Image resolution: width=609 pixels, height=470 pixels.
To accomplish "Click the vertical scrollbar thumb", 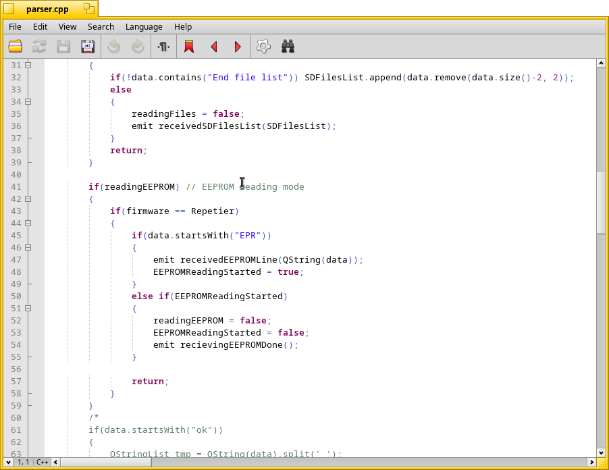I will [x=601, y=203].
